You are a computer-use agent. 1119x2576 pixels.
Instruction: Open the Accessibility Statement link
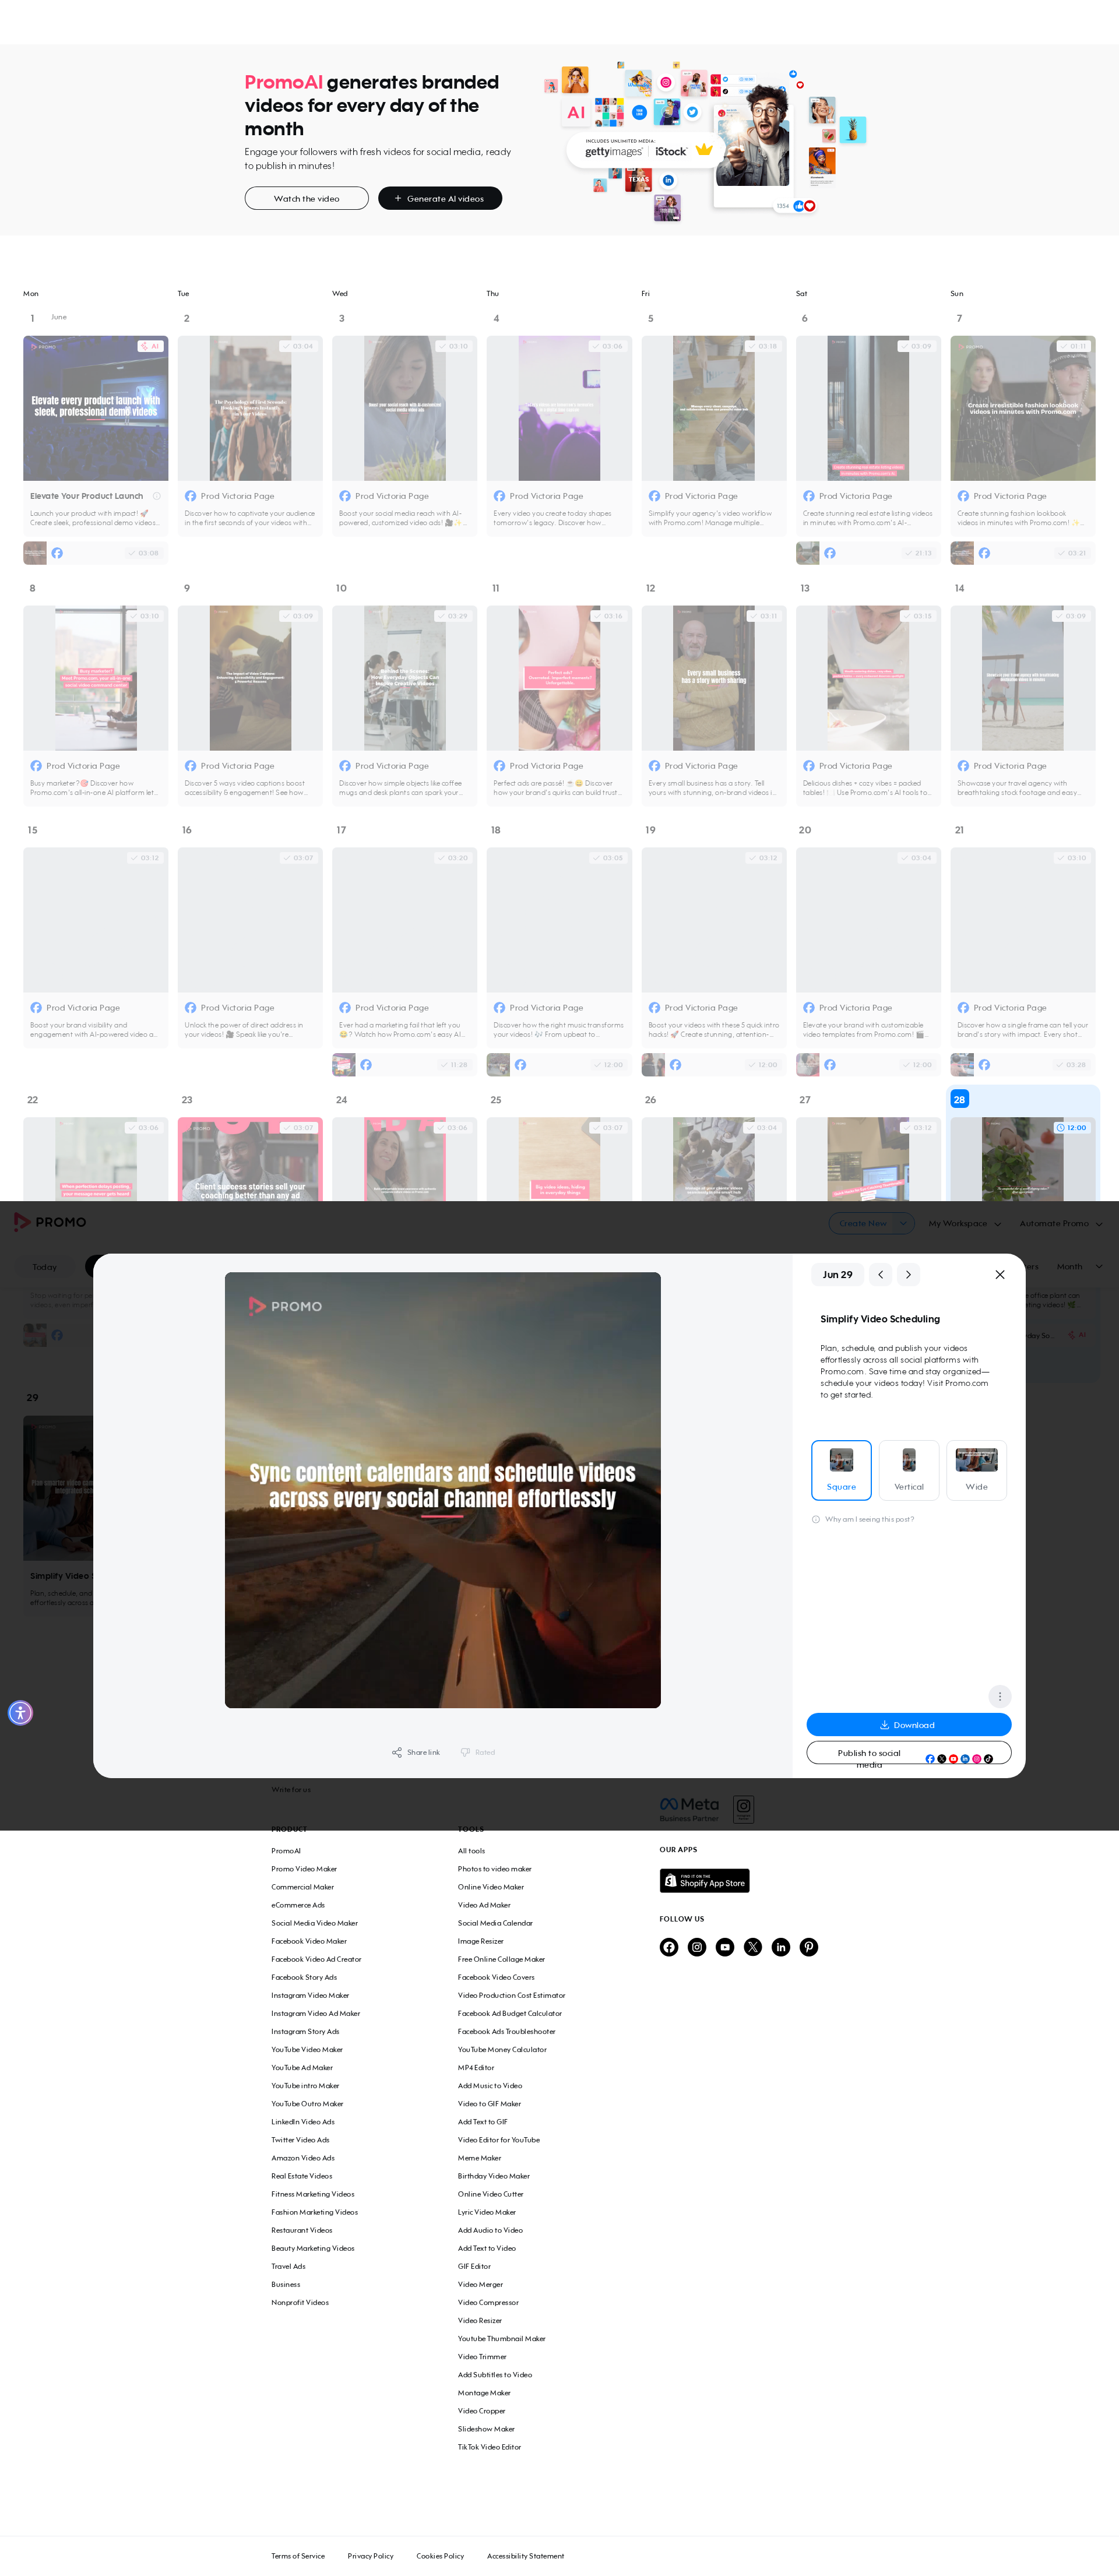tap(525, 2556)
